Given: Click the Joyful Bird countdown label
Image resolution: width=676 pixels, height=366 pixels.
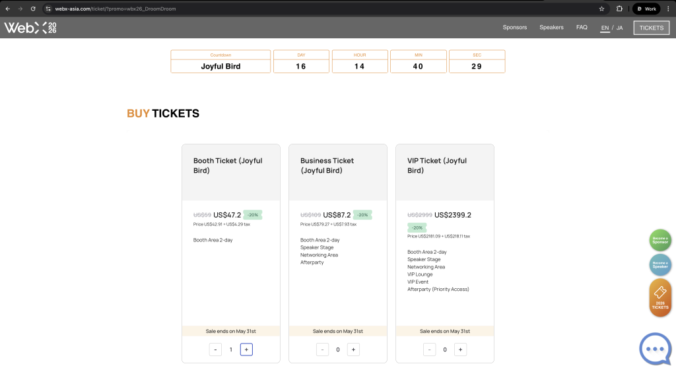Looking at the screenshot, I should (x=220, y=67).
